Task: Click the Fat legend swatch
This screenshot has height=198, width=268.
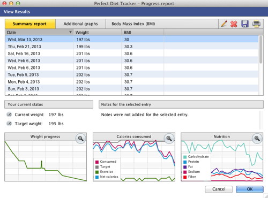Action: tap(185, 167)
